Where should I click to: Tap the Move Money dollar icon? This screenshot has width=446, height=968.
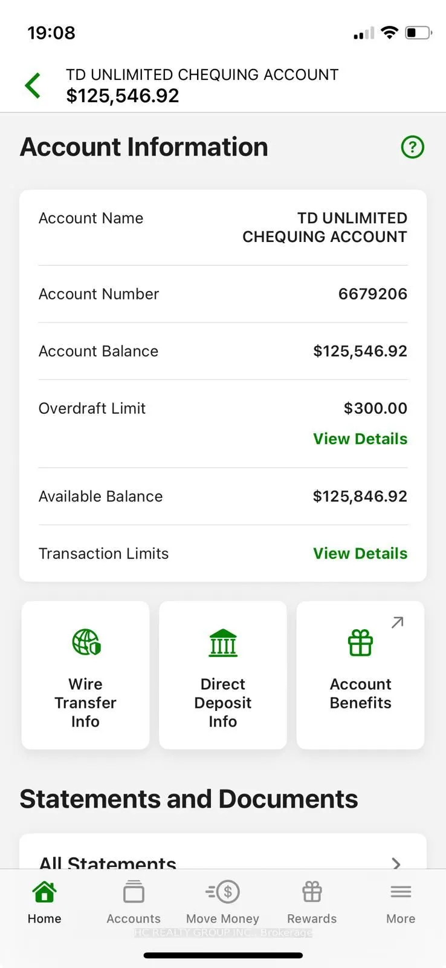click(223, 892)
